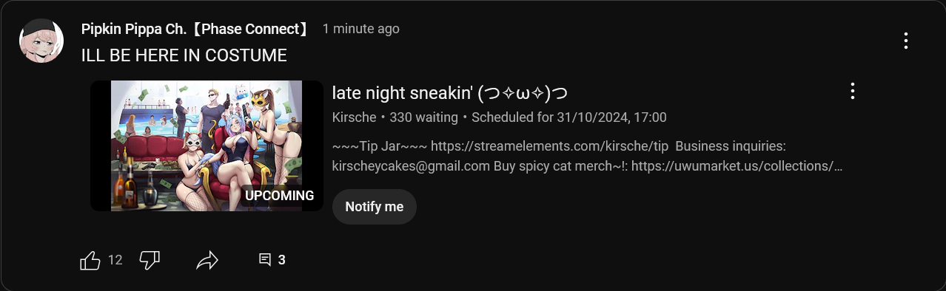Screen dimensions: 946x291
Task: Click the '330 waiting' viewer count
Action: [423, 117]
